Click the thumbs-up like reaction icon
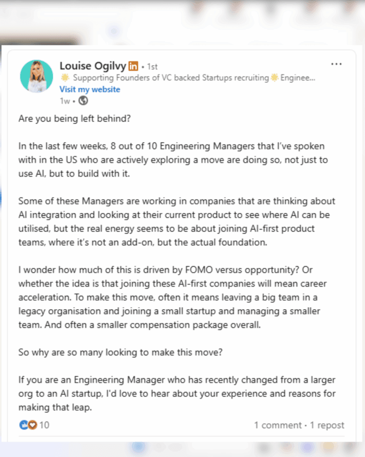Screen dimensions: 365x457 coord(24,425)
